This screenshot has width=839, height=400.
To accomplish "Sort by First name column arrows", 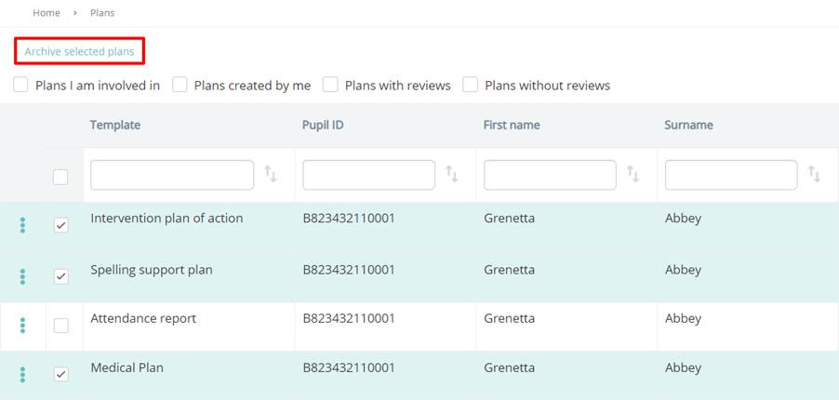I will click(x=633, y=174).
